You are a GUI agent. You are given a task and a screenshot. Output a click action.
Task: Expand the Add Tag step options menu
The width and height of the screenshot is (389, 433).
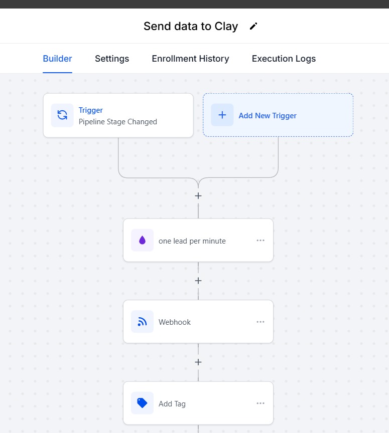[261, 403]
